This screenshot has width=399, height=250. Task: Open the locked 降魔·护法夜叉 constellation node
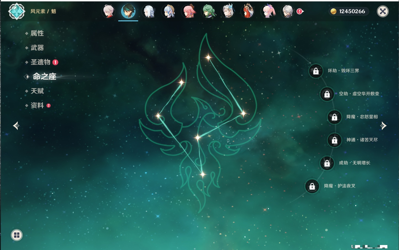(312, 186)
